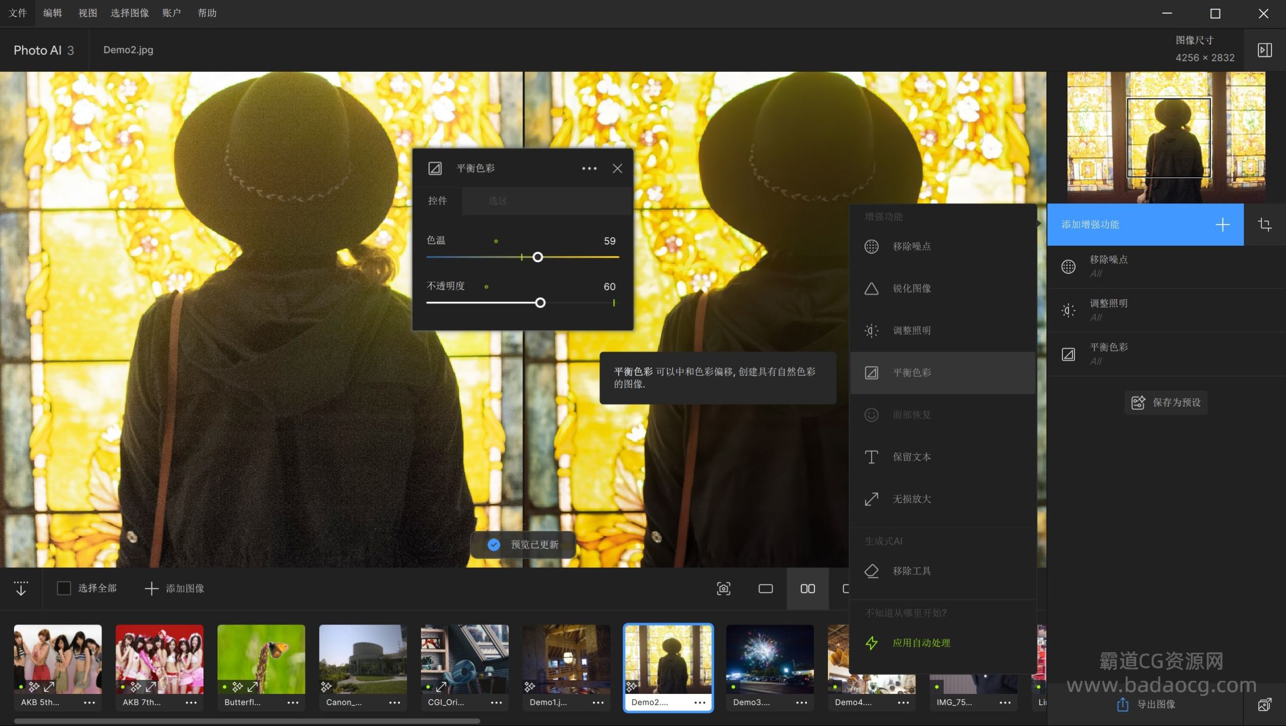
Task: Click the plus icon in 添加增强功能
Action: [x=1222, y=225]
